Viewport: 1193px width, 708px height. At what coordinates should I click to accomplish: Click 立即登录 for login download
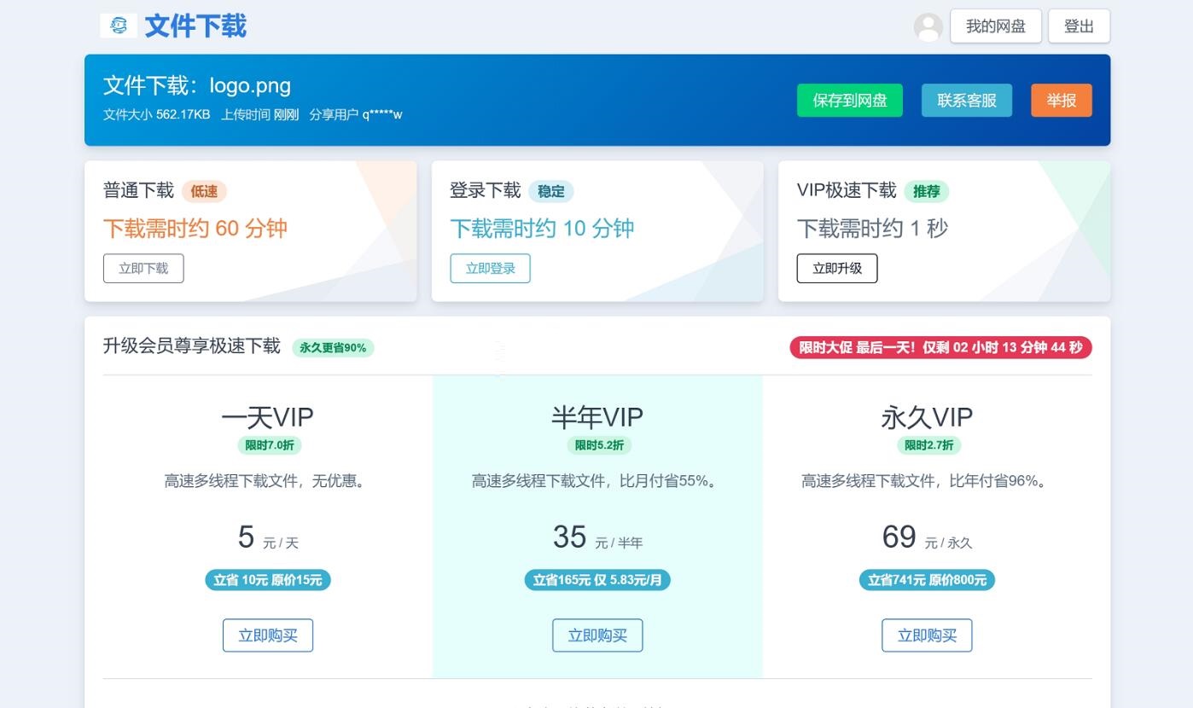pyautogui.click(x=491, y=268)
